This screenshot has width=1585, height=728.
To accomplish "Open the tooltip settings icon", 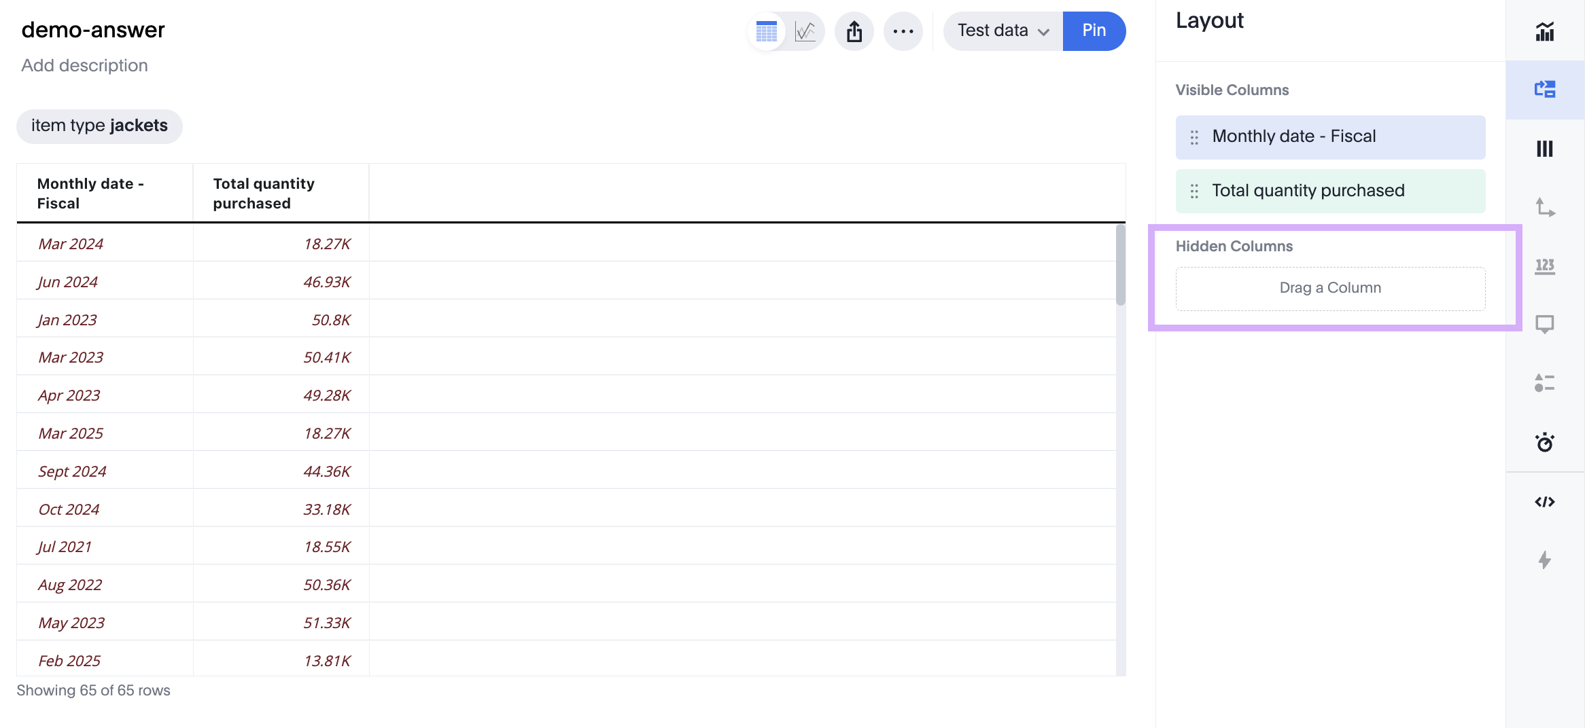I will (x=1544, y=325).
